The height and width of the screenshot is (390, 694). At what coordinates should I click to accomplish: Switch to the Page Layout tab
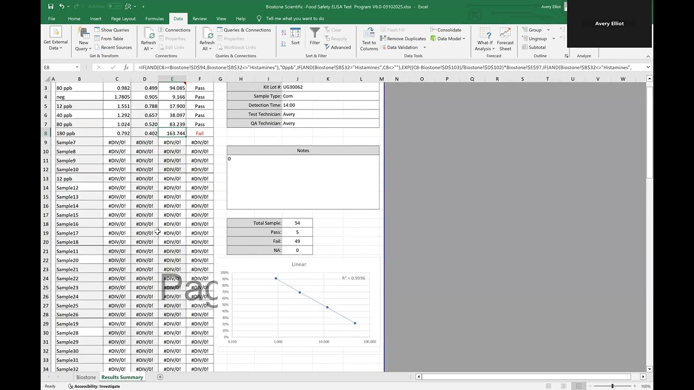click(x=123, y=18)
